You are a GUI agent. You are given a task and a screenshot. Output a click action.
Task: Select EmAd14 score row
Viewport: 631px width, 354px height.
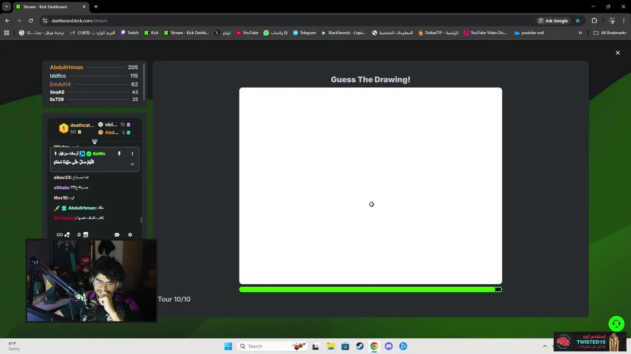[x=94, y=85]
